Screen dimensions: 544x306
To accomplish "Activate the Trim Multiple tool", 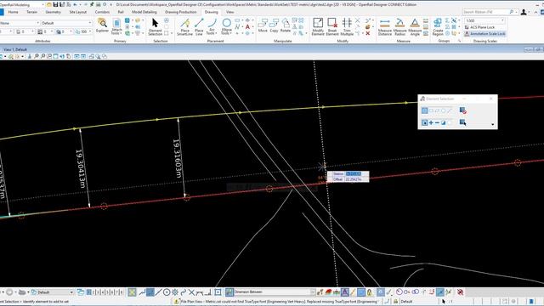I will click(x=347, y=26).
